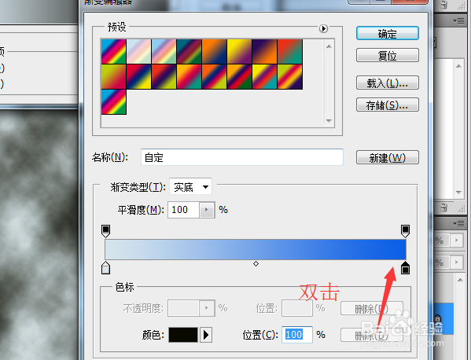Select the yellow-to-purple preset
This screenshot has width=471, height=360.
point(240,51)
